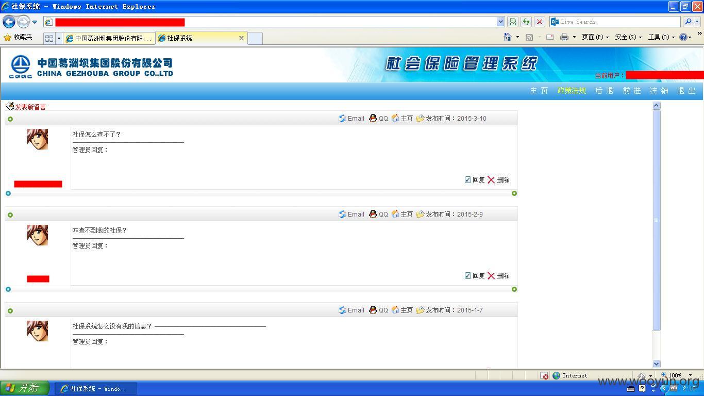Click 回复 for message 社保怎么查不了
The width and height of the screenshot is (704, 396).
point(475,179)
